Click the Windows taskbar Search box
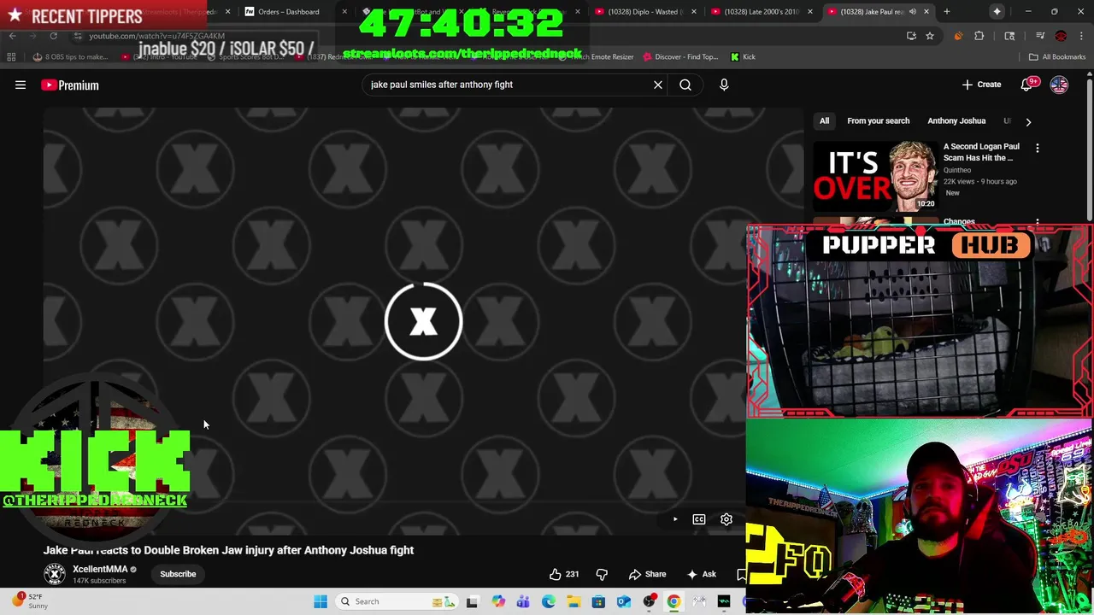Image resolution: width=1094 pixels, height=615 pixels. point(396,601)
